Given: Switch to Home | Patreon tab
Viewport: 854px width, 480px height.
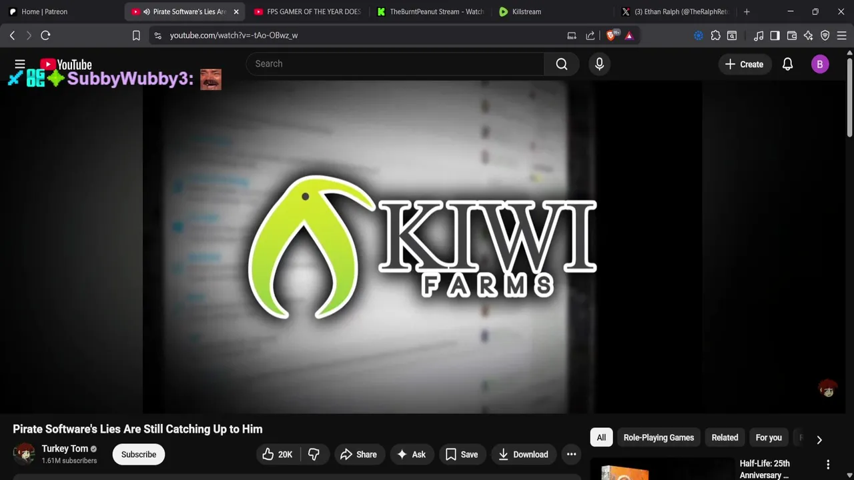Looking at the screenshot, I should pyautogui.click(x=61, y=11).
